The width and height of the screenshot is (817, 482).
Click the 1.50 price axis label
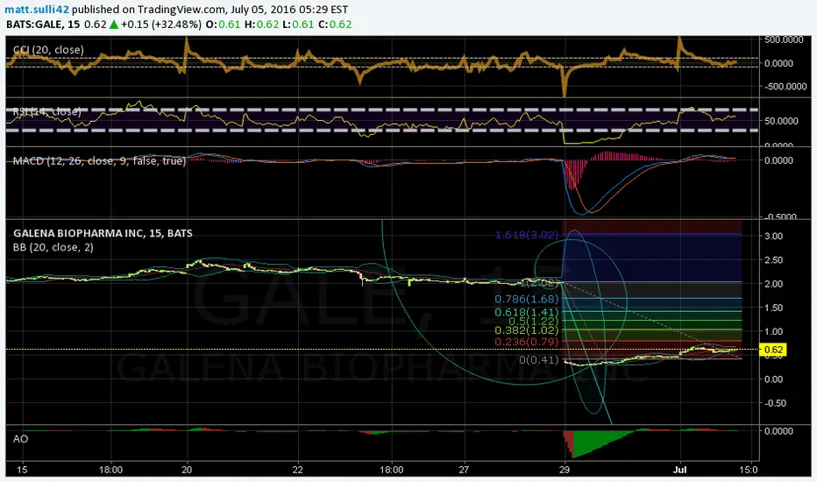(x=773, y=308)
